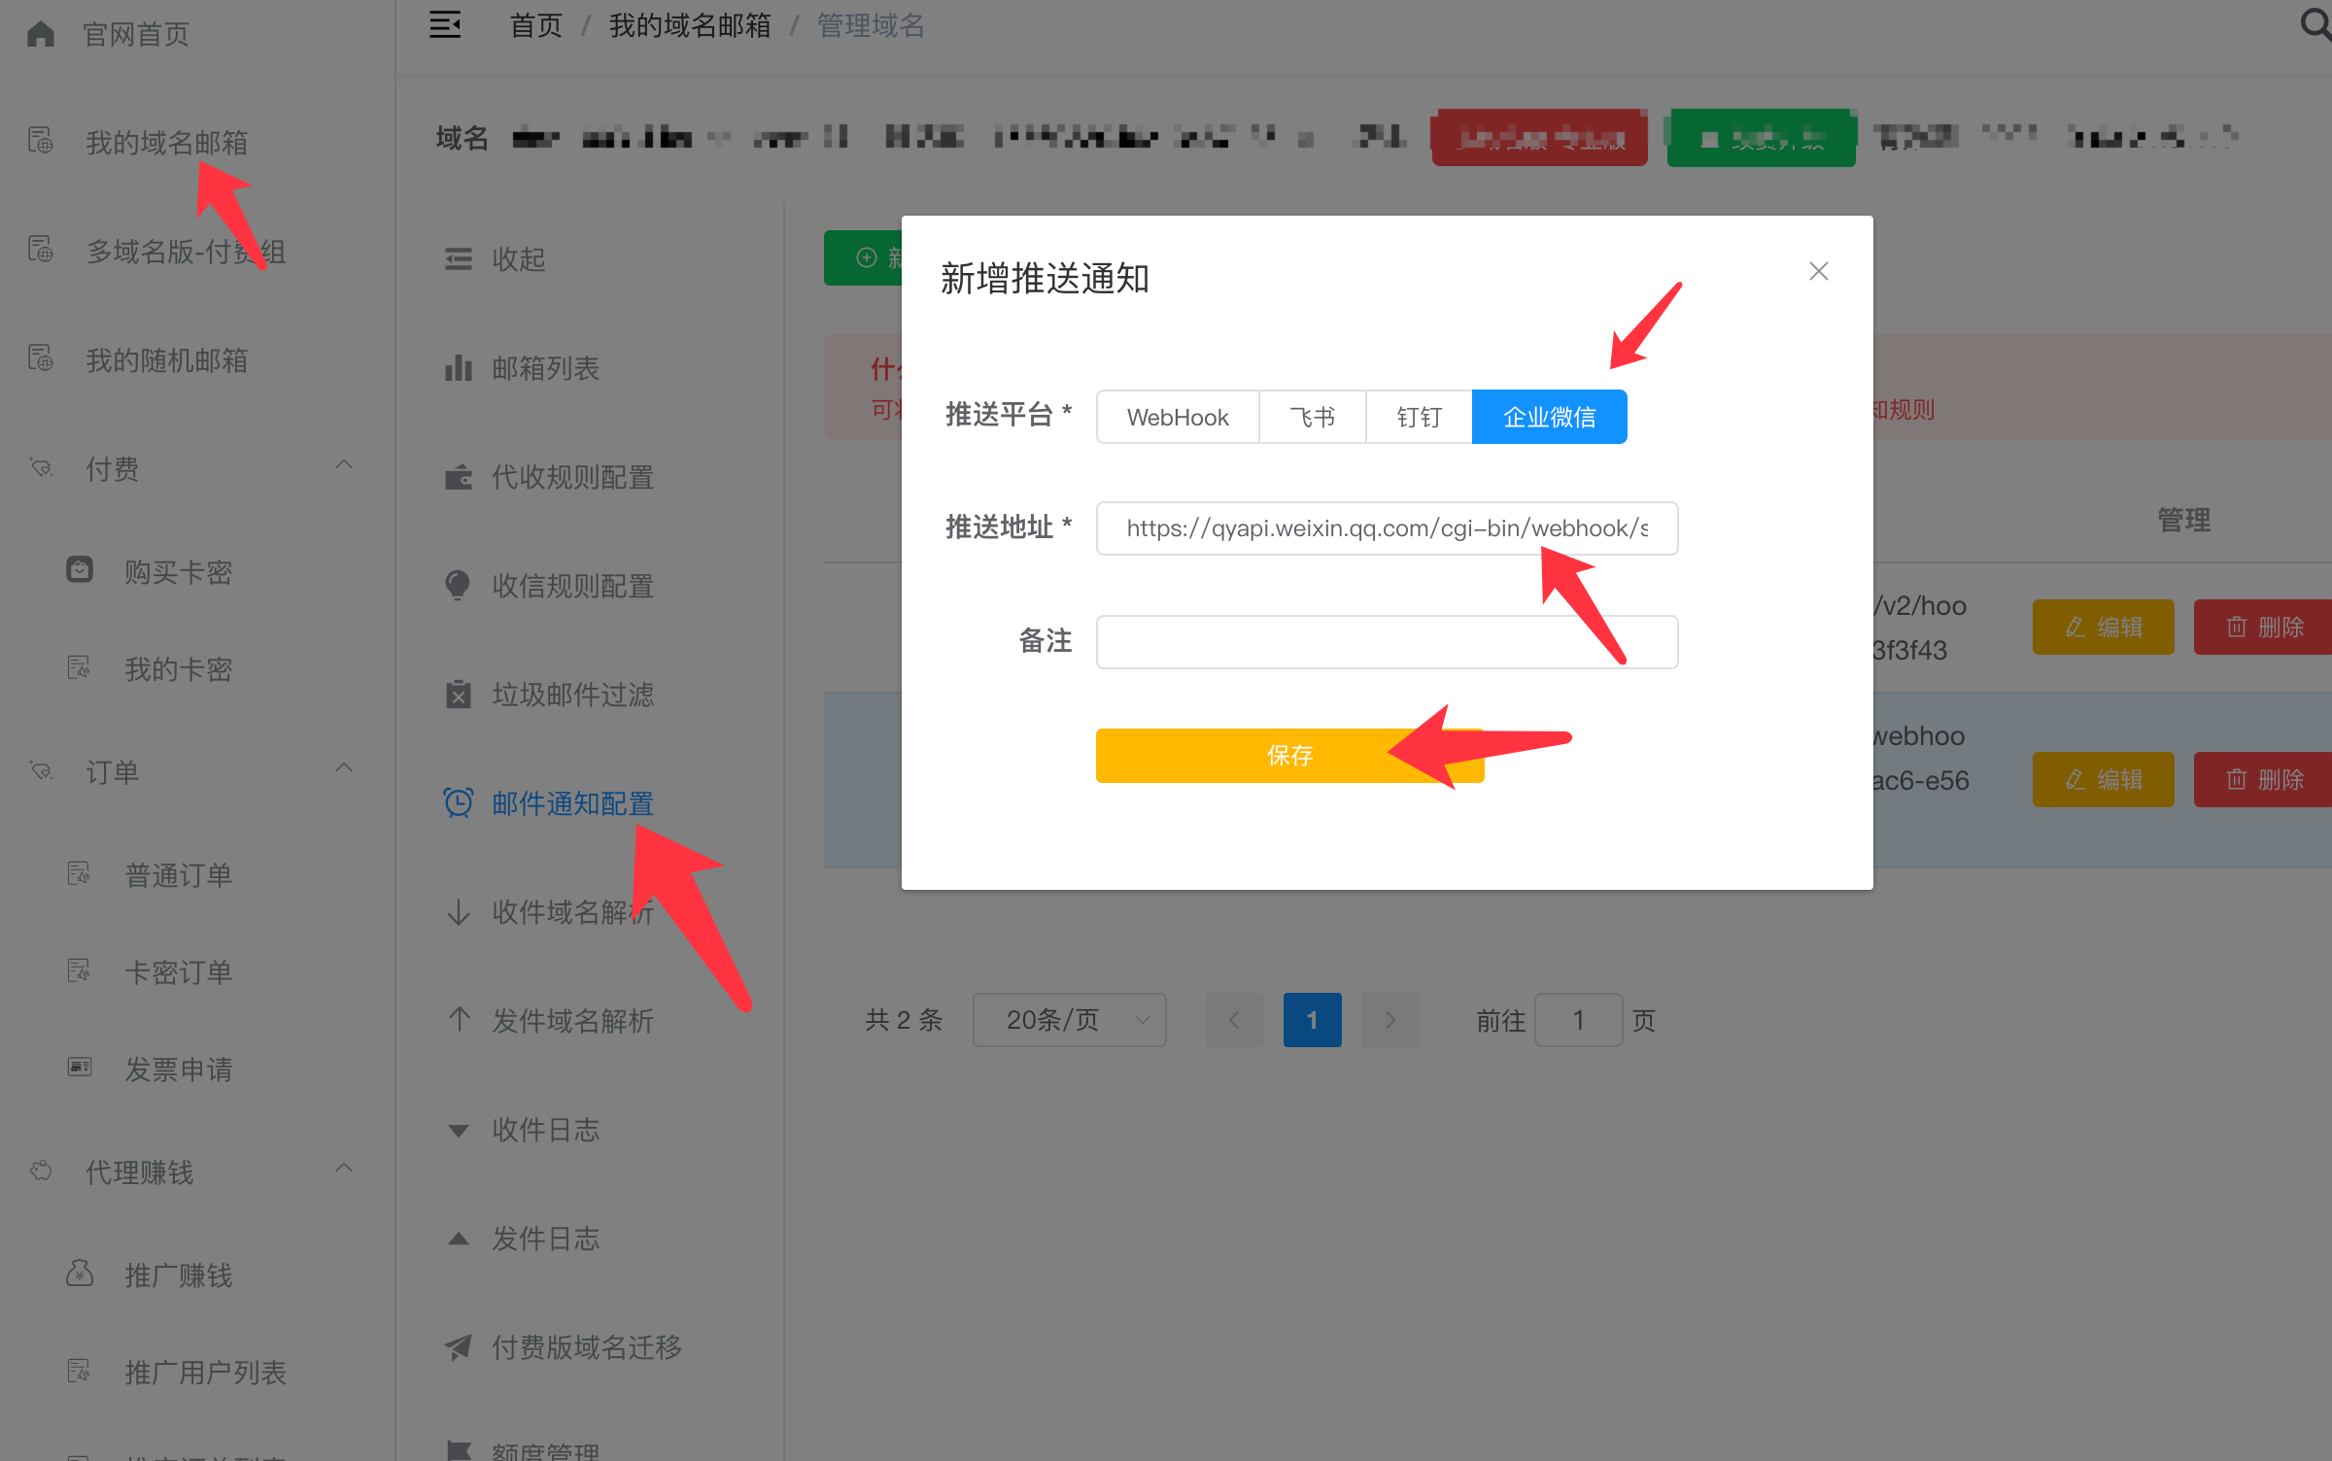
Task: Select 飞书 as push platform
Action: pos(1313,418)
